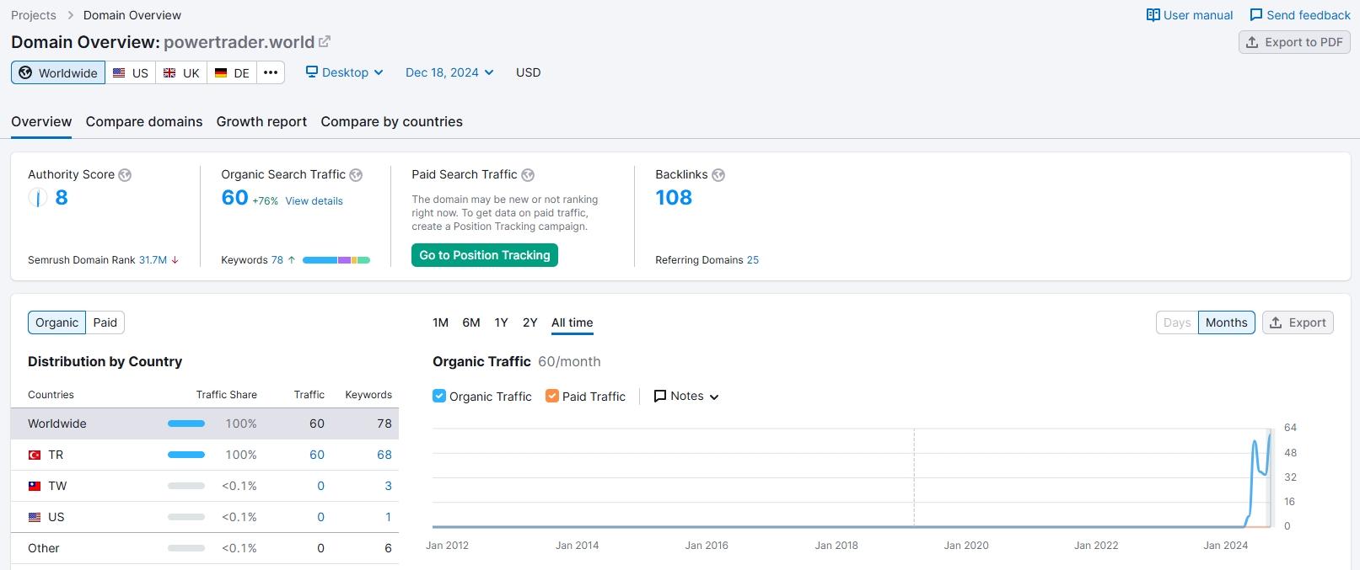Set chart range to All time
The image size is (1360, 570).
point(572,322)
